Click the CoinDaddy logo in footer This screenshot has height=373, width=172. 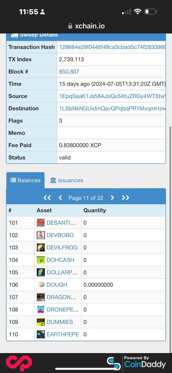(x=136, y=363)
